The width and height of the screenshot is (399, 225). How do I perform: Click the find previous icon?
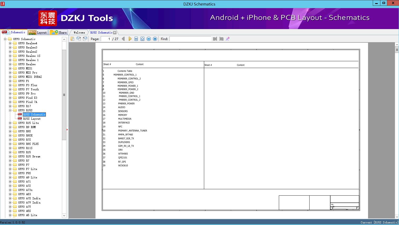(x=215, y=39)
